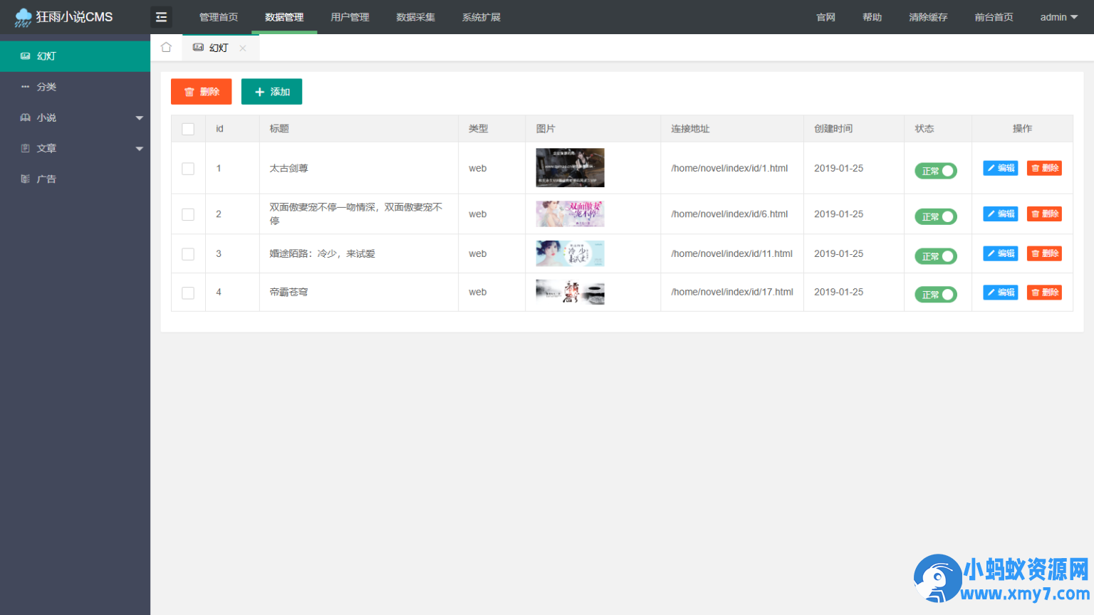Viewport: 1094px width, 615px height.
Task: Open the admin dropdown menu
Action: [1059, 17]
